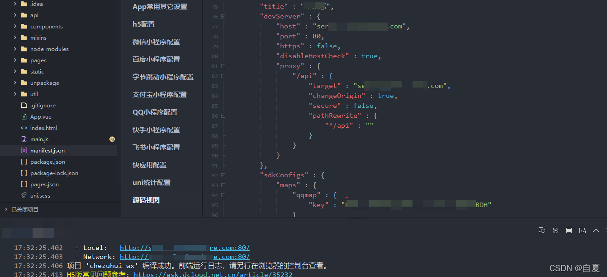The height and width of the screenshot is (277, 607).
Task: Expand the .idea folder chevron
Action: point(15,4)
